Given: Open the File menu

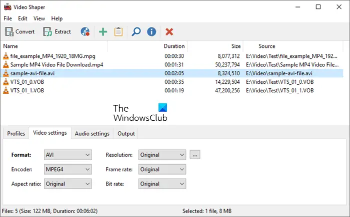Looking at the screenshot, I should [x=8, y=18].
